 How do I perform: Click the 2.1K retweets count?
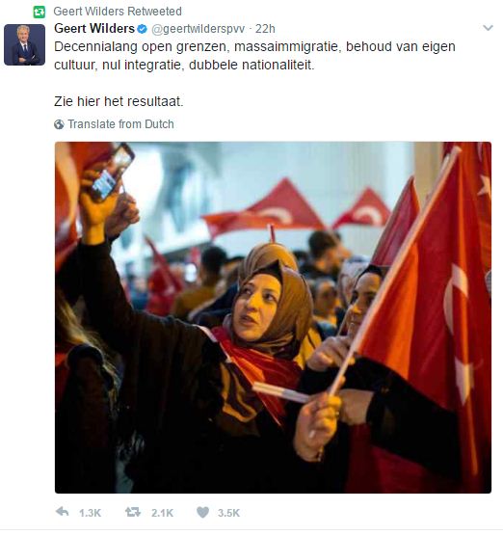click(162, 513)
